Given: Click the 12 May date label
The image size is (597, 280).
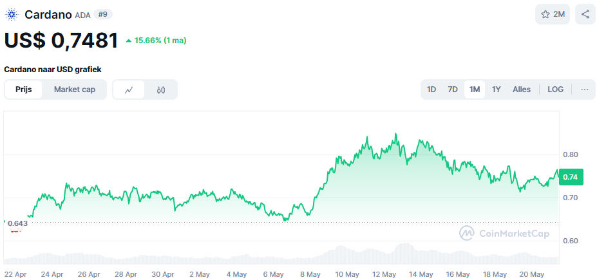Looking at the screenshot, I should coord(384,274).
